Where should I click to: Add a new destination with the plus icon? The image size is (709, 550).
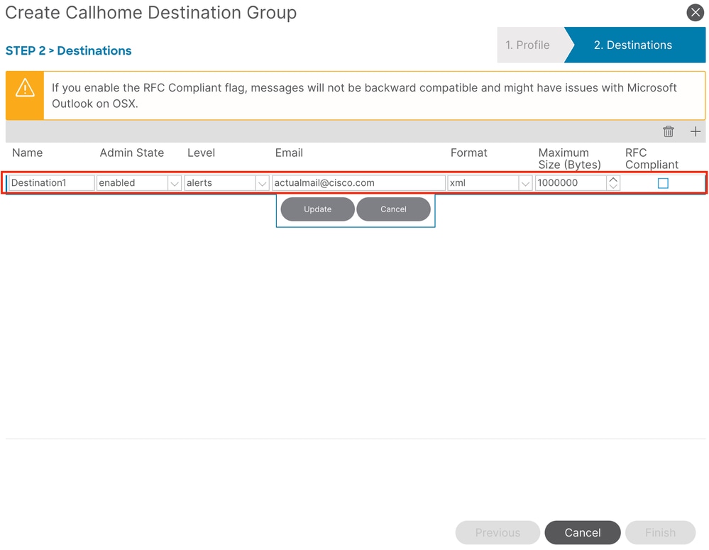click(x=695, y=131)
